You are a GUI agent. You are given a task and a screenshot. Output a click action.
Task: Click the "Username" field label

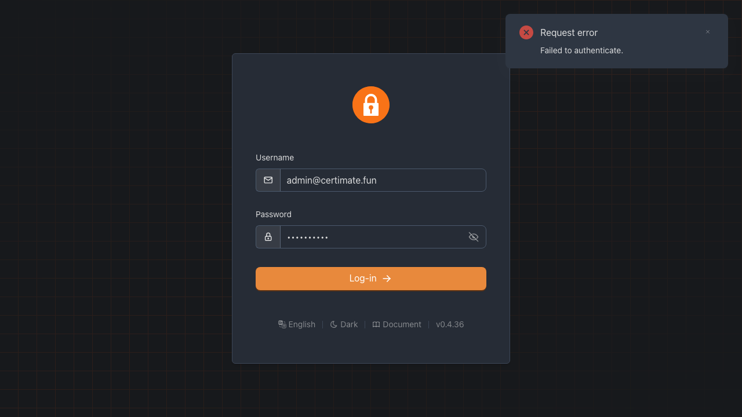pyautogui.click(x=275, y=158)
